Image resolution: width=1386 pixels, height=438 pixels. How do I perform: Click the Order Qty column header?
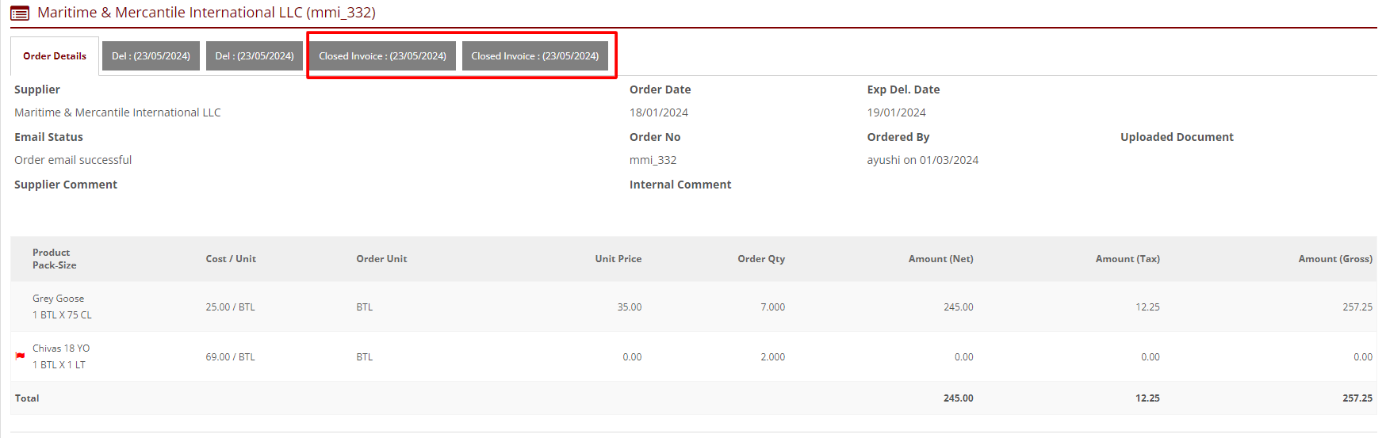[x=760, y=259]
